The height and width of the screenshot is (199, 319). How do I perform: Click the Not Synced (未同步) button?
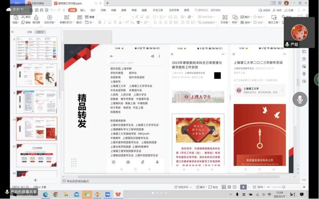click(x=264, y=10)
